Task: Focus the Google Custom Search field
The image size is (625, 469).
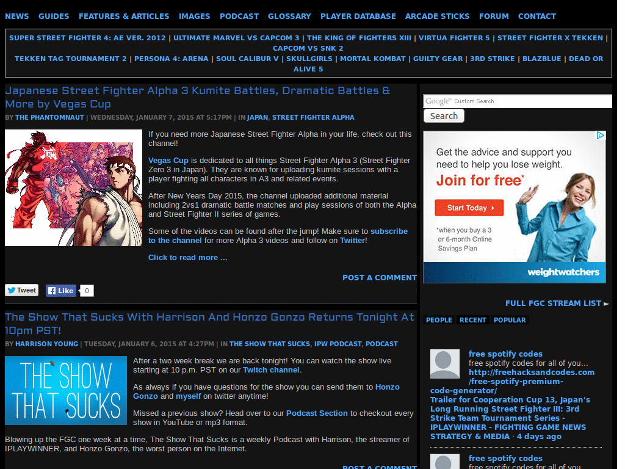Action: click(518, 101)
